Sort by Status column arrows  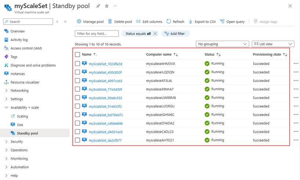click(218, 55)
